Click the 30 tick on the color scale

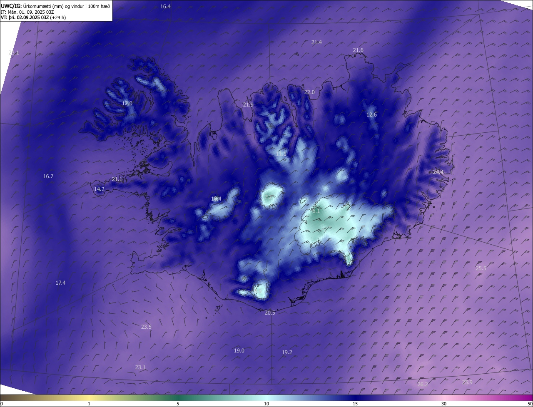click(x=444, y=404)
